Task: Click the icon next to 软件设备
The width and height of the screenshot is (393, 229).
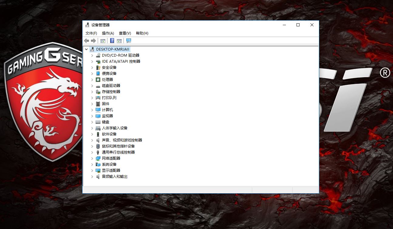Action: (98, 134)
